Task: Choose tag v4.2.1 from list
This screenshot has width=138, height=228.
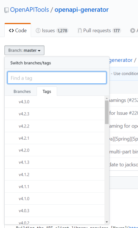Action: pyautogui.click(x=55, y=138)
